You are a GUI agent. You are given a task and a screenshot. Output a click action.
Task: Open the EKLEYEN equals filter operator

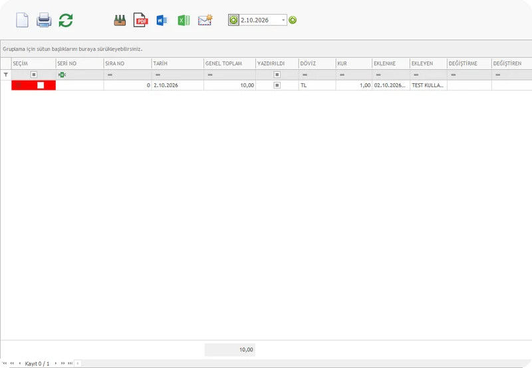pyautogui.click(x=416, y=75)
